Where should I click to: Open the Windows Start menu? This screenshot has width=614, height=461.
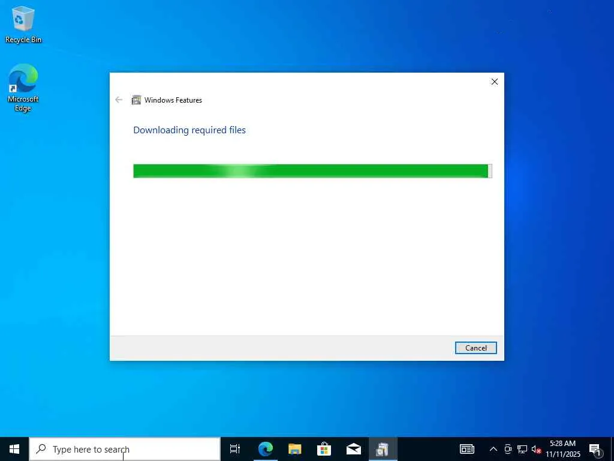coord(14,449)
